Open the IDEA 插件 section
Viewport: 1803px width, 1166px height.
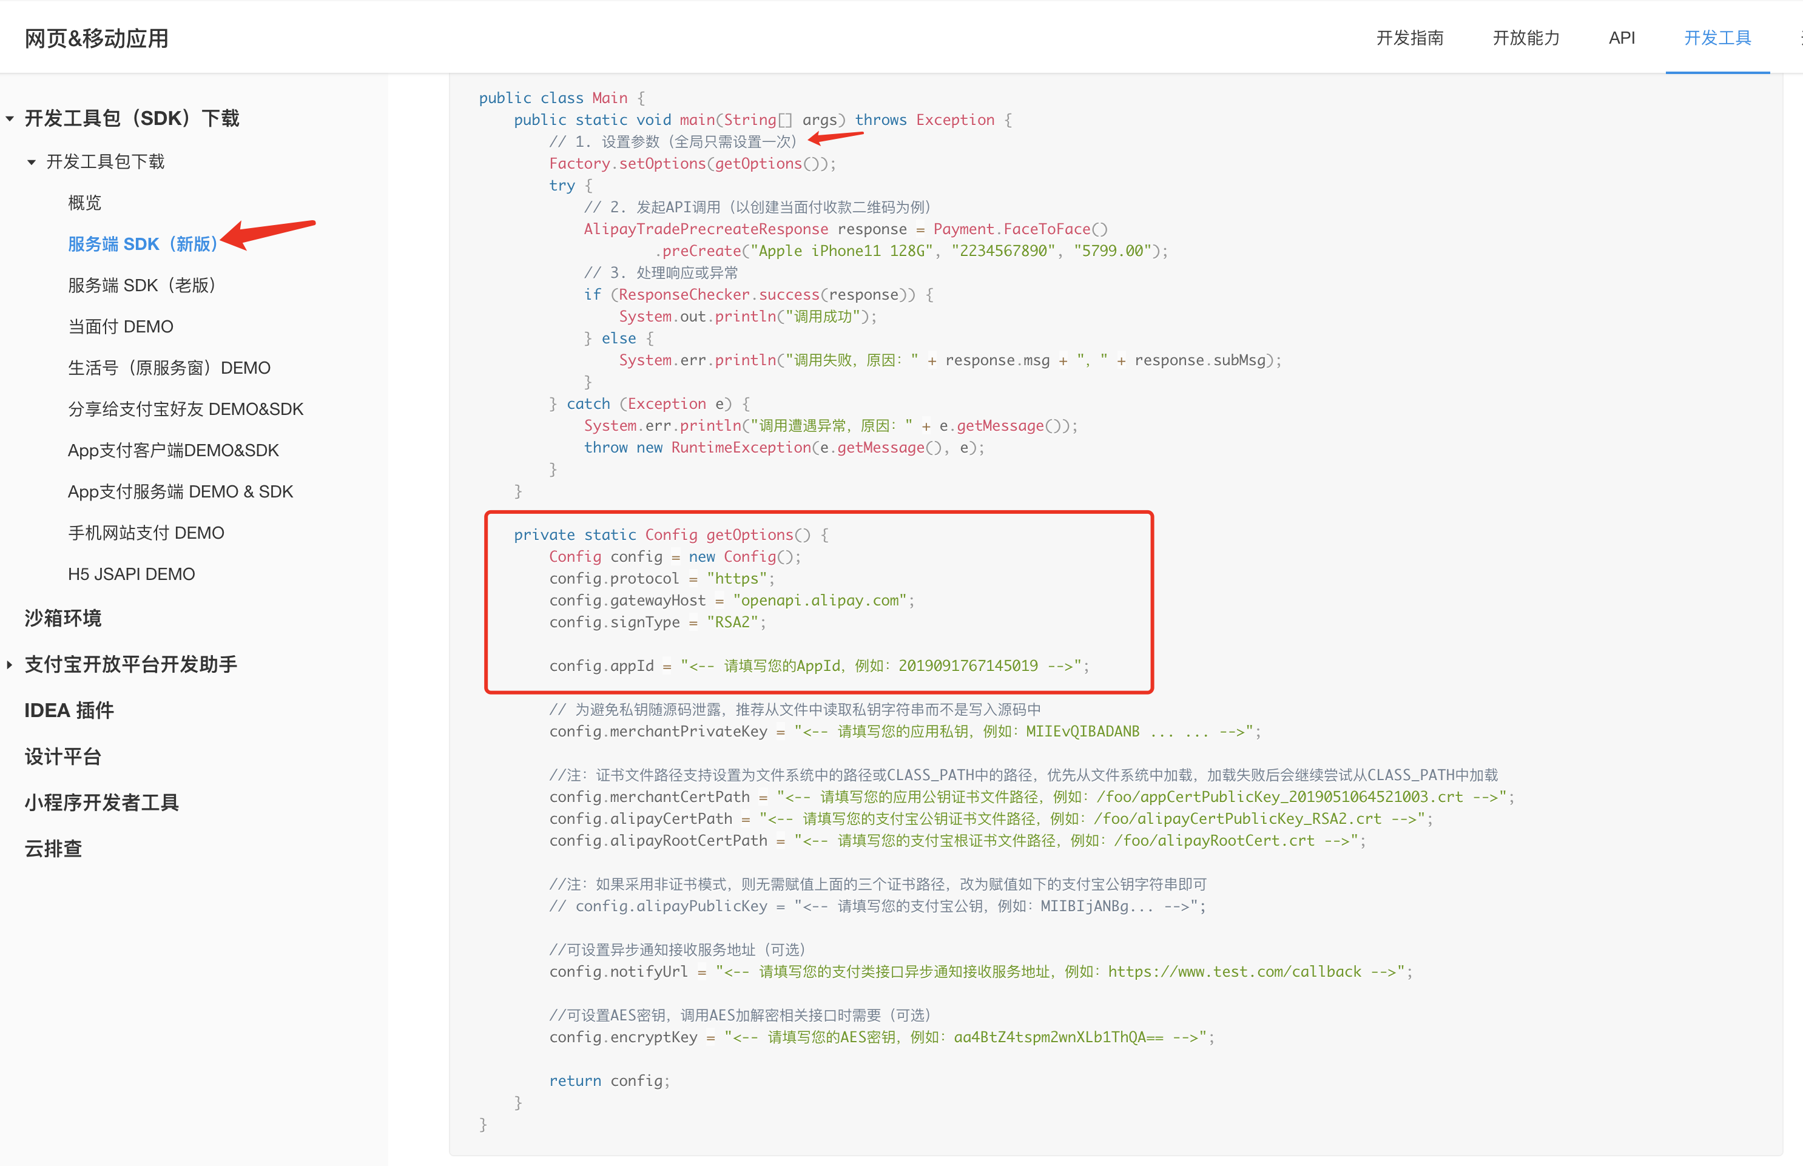click(x=69, y=710)
